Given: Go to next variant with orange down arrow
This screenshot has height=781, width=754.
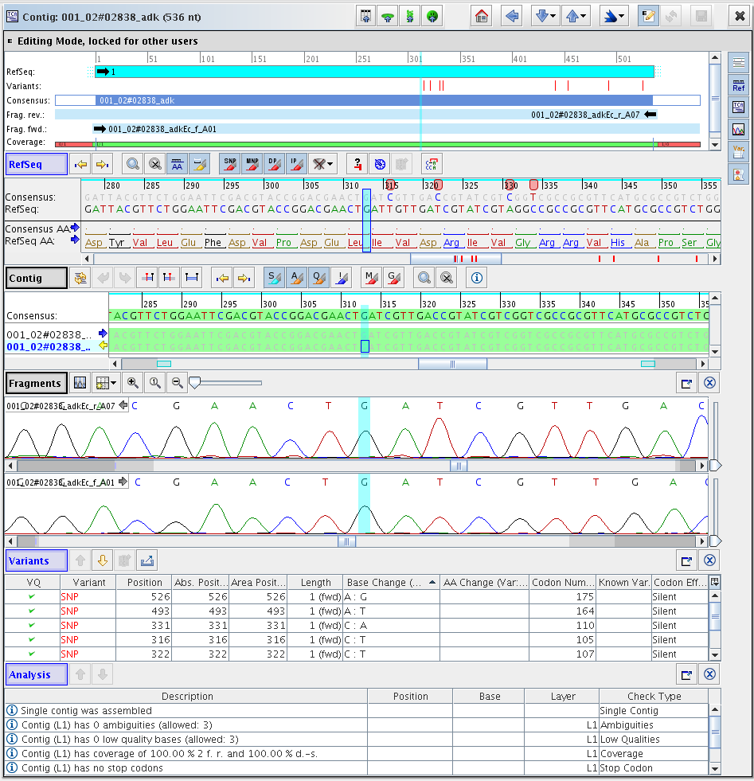Looking at the screenshot, I should [x=103, y=560].
